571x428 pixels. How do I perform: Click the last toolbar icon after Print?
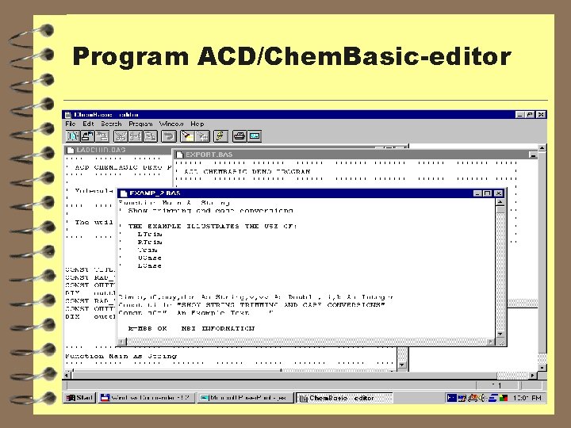255,136
